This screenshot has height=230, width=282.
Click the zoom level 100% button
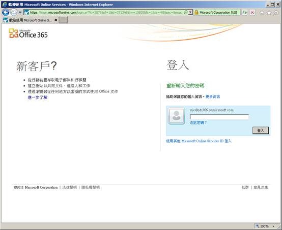point(263,226)
